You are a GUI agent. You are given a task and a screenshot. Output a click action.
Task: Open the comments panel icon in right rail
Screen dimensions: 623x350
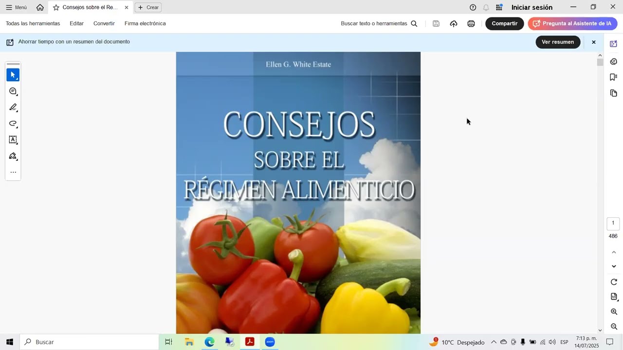(614, 61)
